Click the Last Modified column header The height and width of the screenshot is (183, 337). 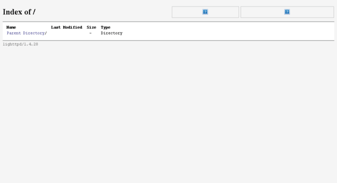click(x=67, y=27)
